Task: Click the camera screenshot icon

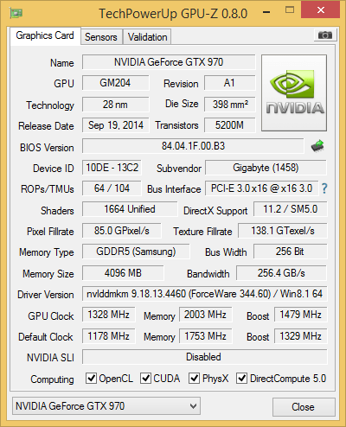Action: pyautogui.click(x=325, y=35)
